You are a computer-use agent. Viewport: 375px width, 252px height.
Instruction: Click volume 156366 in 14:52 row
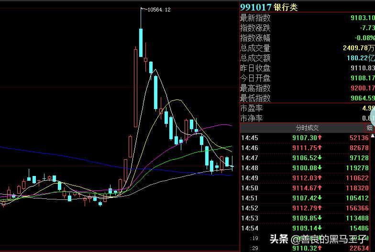pyautogui.click(x=357, y=208)
